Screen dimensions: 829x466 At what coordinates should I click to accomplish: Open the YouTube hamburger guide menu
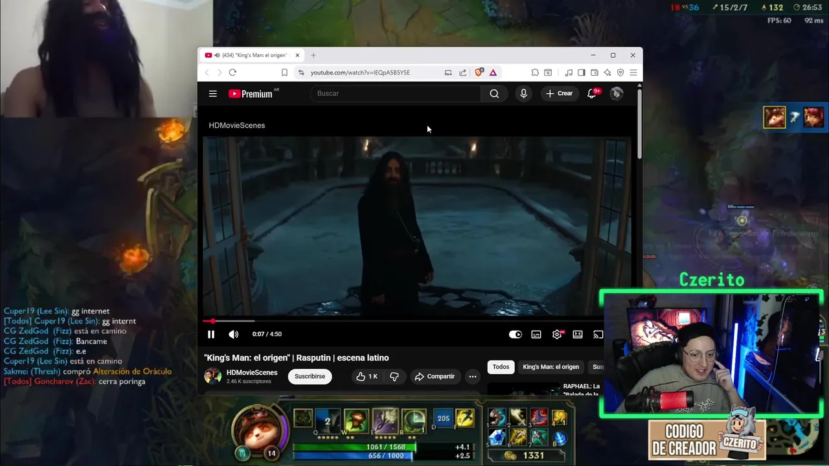click(212, 93)
